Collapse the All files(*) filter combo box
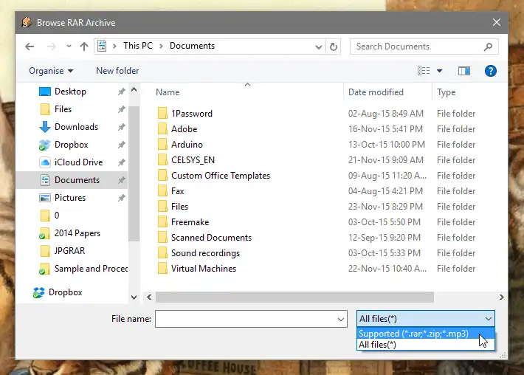524x375 pixels. (425, 319)
